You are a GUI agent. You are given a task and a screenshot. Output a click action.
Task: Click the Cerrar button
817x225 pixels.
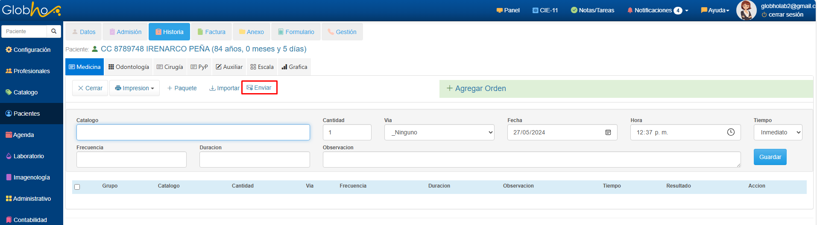90,88
